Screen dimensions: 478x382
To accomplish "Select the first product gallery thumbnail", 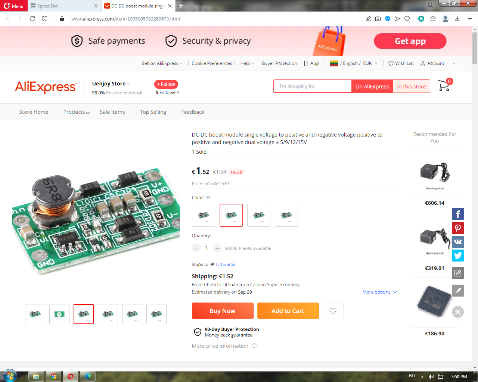I will point(35,314).
